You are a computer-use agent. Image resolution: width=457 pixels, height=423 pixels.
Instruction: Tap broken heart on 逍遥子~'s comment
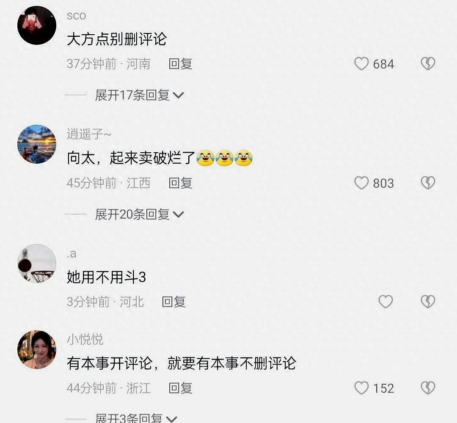click(428, 183)
